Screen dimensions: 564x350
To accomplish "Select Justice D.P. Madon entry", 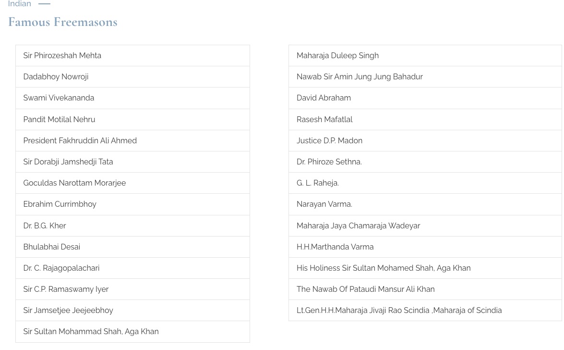I will point(329,140).
